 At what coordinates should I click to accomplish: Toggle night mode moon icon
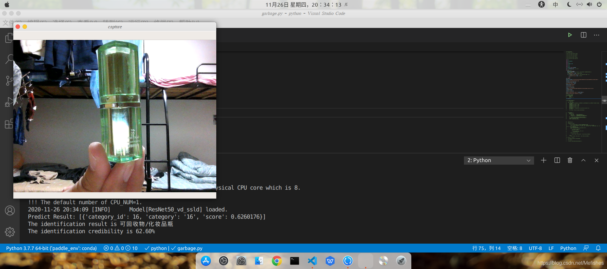click(x=569, y=4)
